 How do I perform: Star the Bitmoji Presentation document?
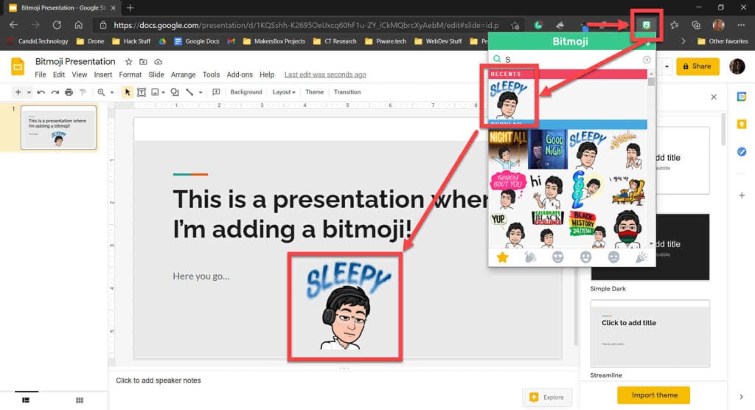(x=128, y=62)
